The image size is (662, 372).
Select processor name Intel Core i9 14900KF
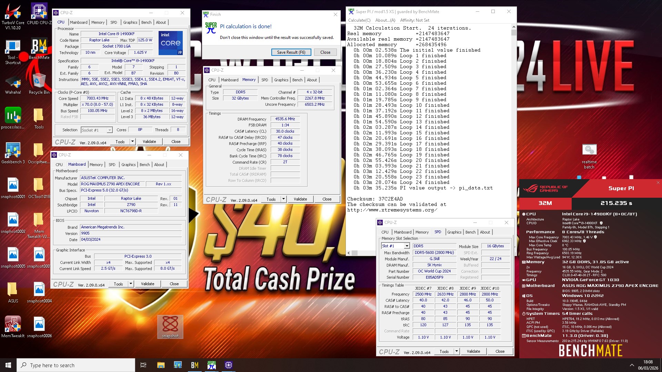[x=117, y=34]
